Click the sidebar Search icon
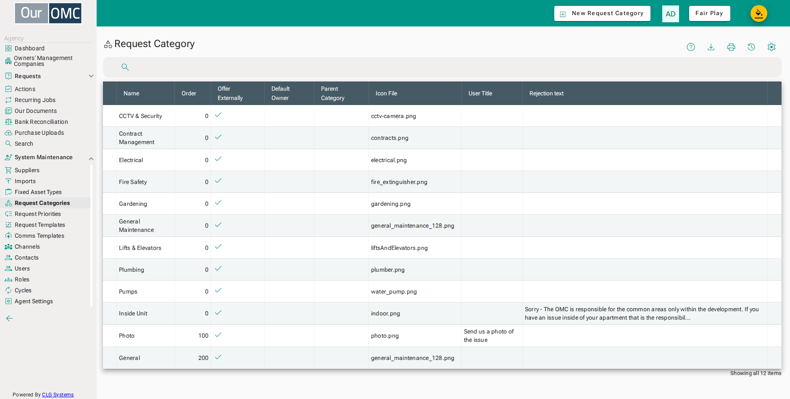The width and height of the screenshot is (790, 399). coord(8,144)
